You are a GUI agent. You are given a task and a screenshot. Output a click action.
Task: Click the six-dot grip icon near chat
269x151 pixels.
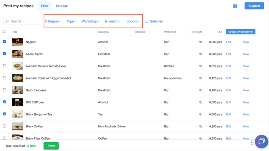(252, 143)
